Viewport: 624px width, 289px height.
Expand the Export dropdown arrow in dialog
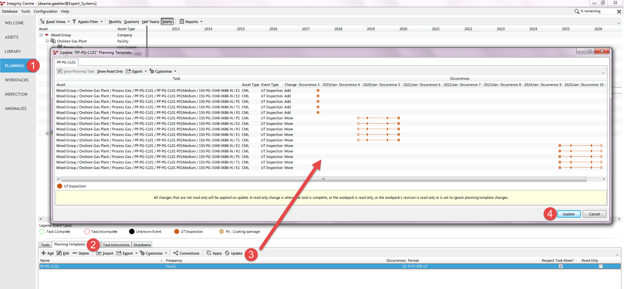[x=146, y=71]
